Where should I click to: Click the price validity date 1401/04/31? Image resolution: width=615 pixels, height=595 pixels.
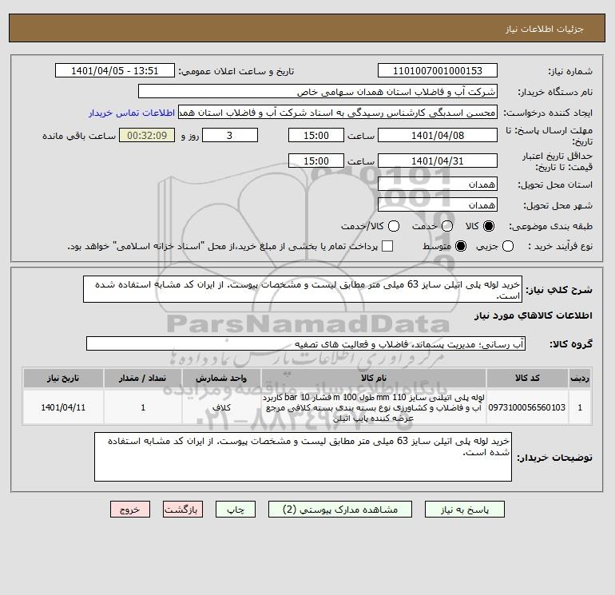pos(438,161)
